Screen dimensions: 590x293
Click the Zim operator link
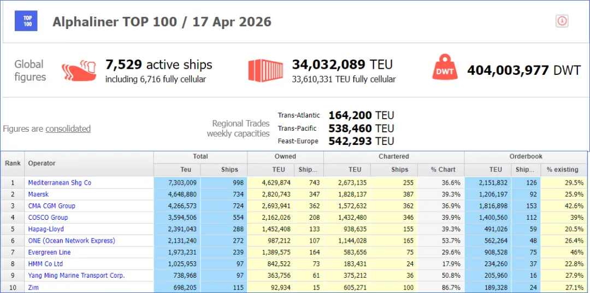(34, 287)
